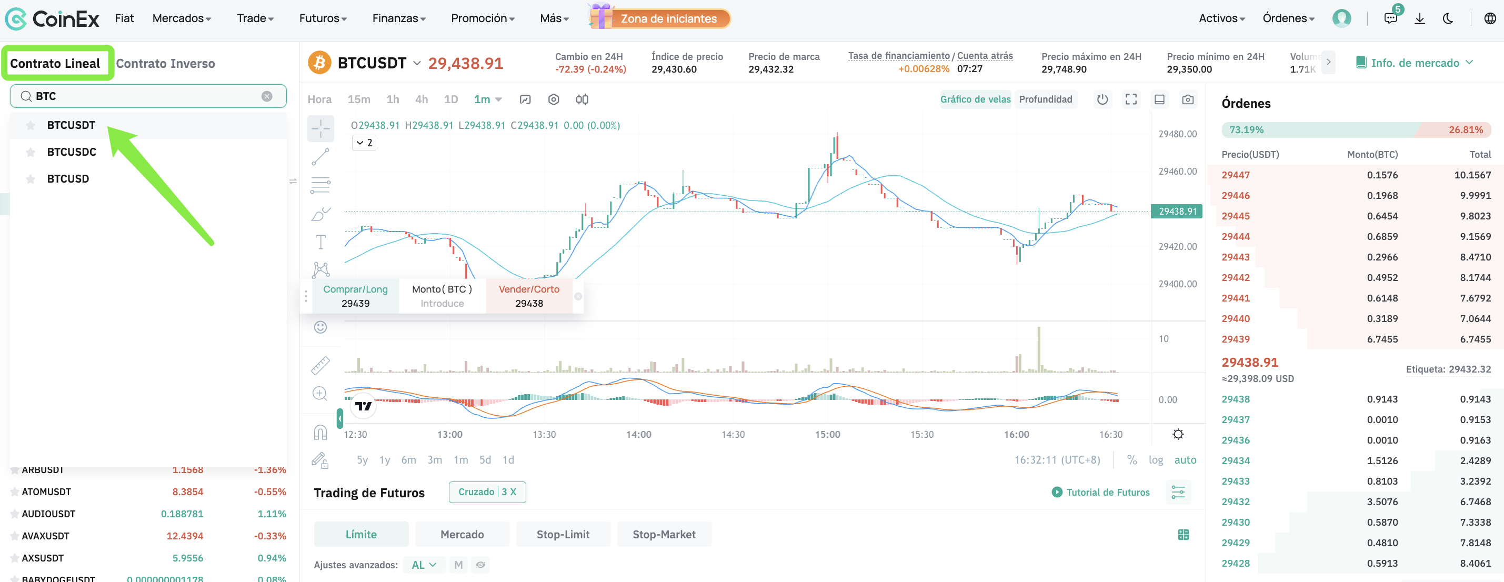This screenshot has height=582, width=1504.
Task: Open Finanzas dropdown menu
Action: click(x=399, y=18)
